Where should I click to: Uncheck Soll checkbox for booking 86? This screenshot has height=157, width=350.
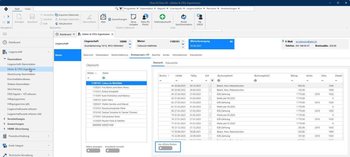coord(210,86)
